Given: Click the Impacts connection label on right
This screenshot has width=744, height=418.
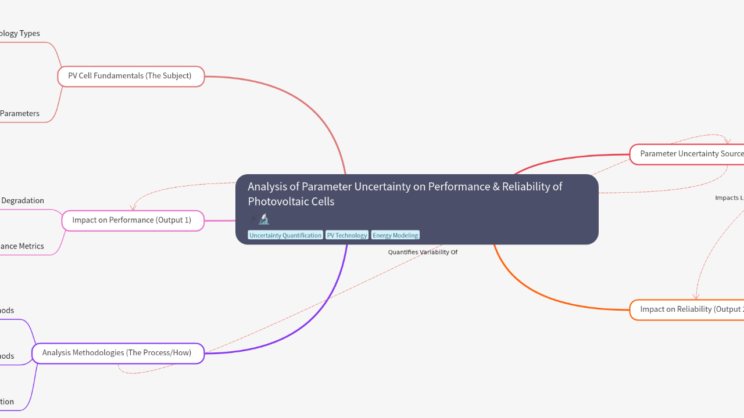Looking at the screenshot, I should tap(729, 198).
